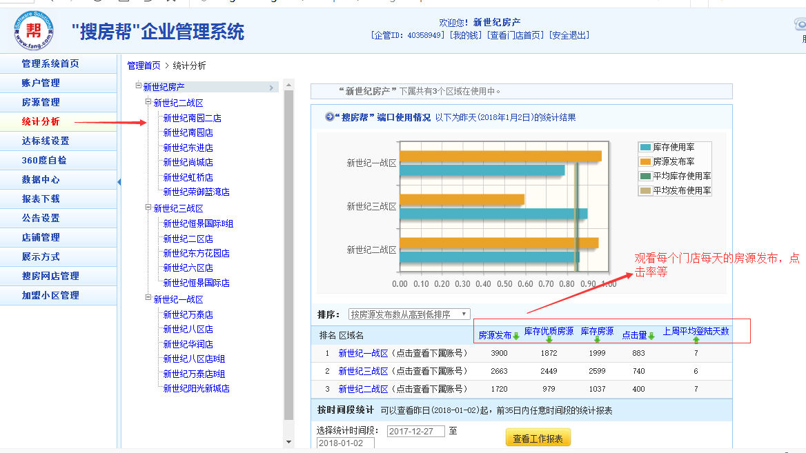Click the green arrow under 库存房源 column

597,339
